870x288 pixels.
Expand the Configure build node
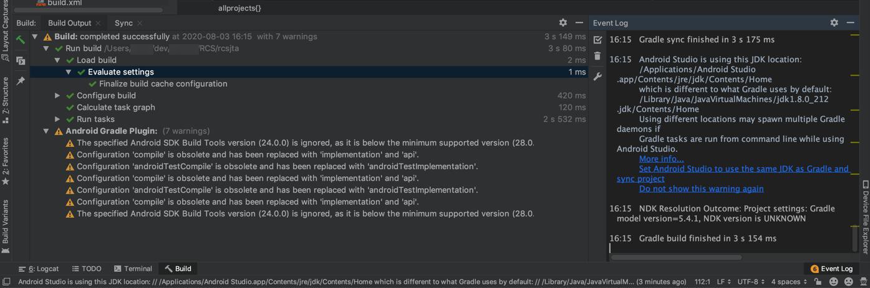57,96
